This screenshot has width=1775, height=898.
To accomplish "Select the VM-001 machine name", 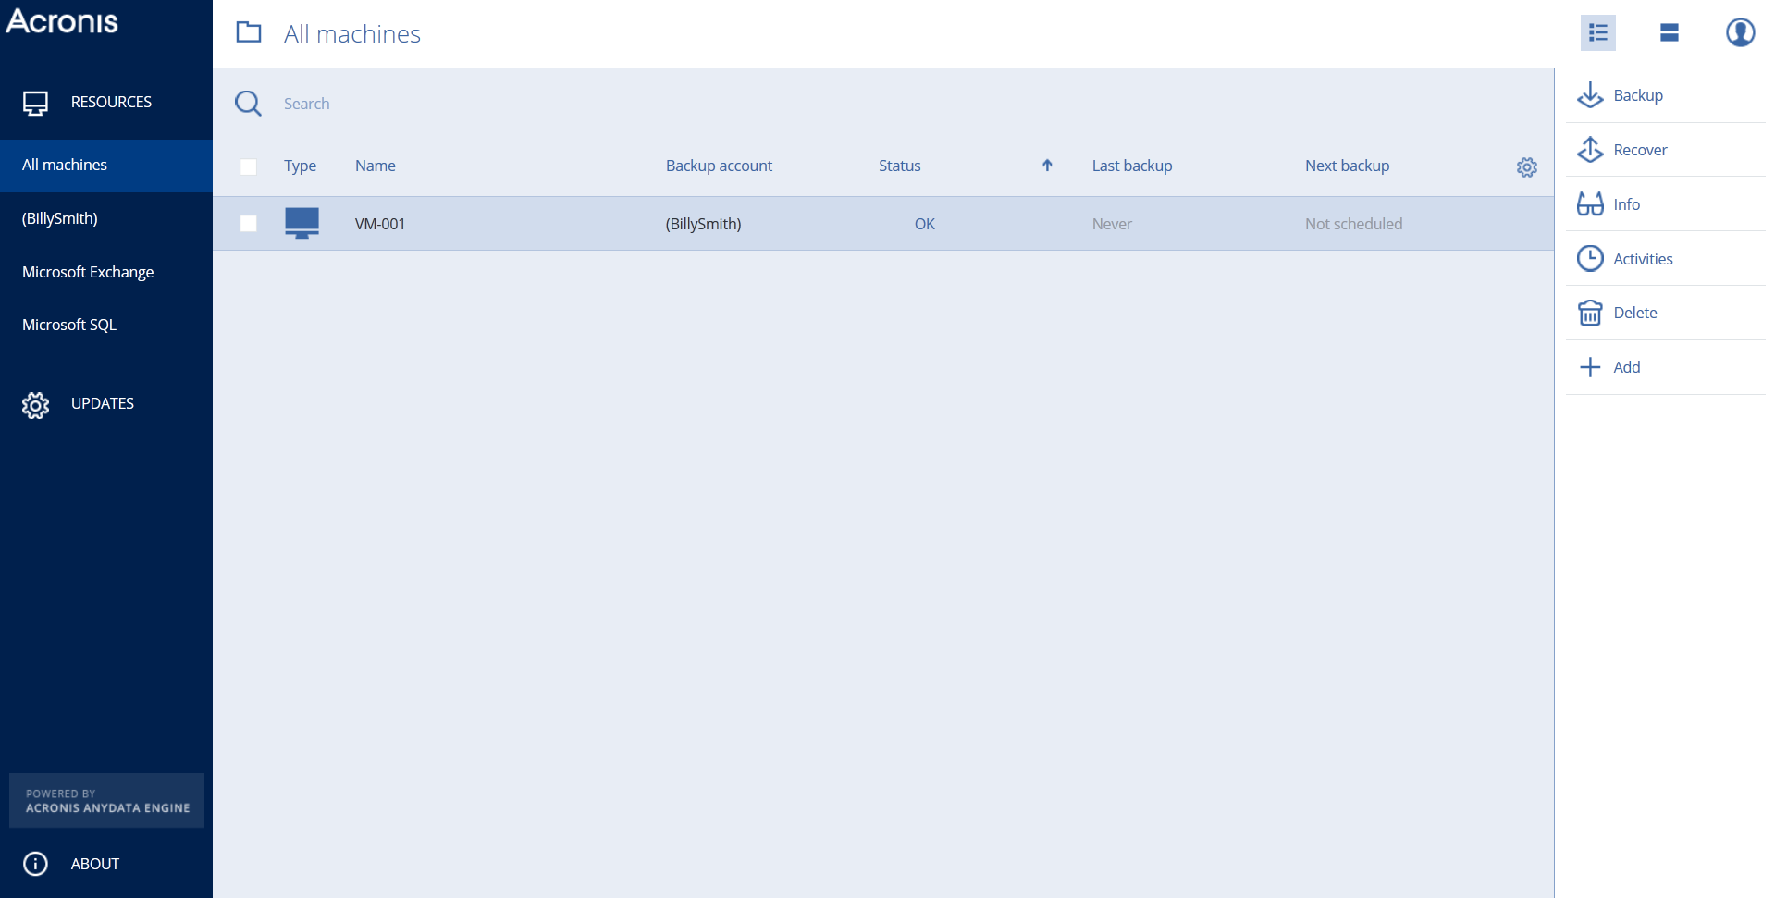I will [379, 224].
